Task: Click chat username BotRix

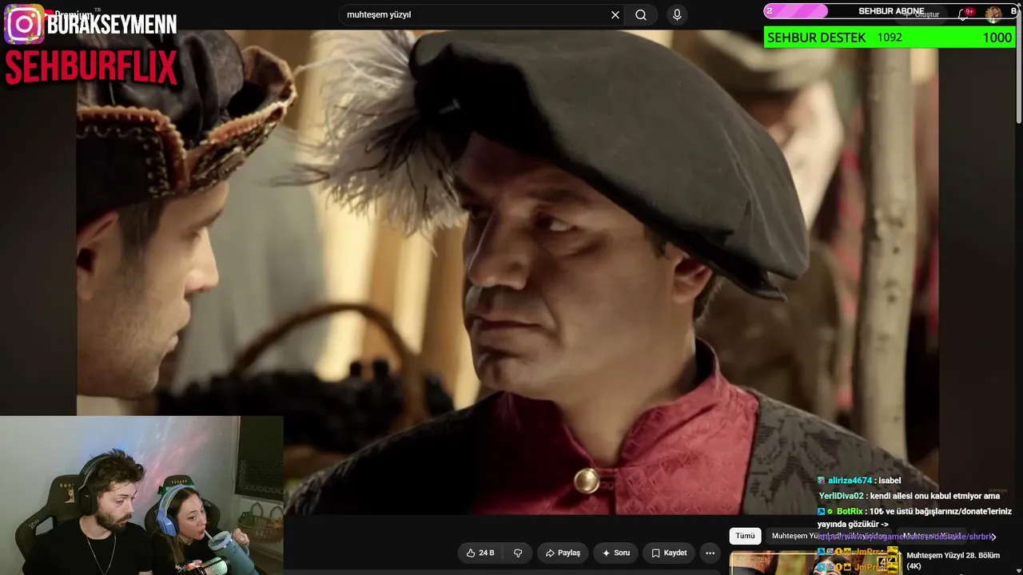Action: point(850,511)
